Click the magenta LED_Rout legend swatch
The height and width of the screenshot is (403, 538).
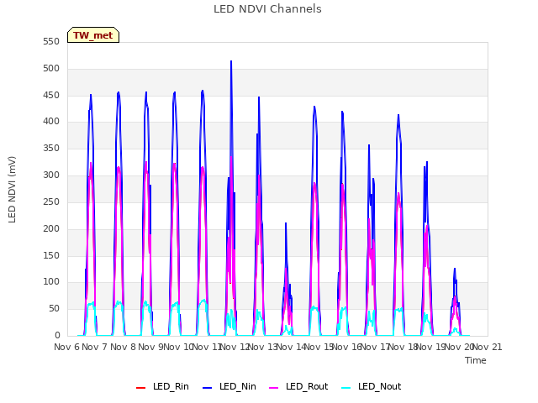click(274, 388)
